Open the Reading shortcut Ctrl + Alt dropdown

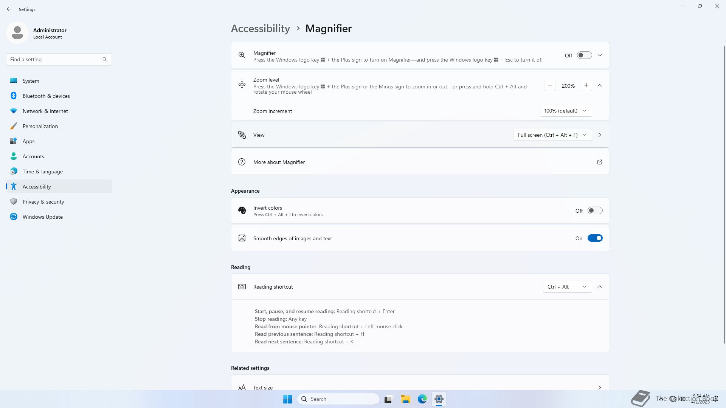pos(567,287)
